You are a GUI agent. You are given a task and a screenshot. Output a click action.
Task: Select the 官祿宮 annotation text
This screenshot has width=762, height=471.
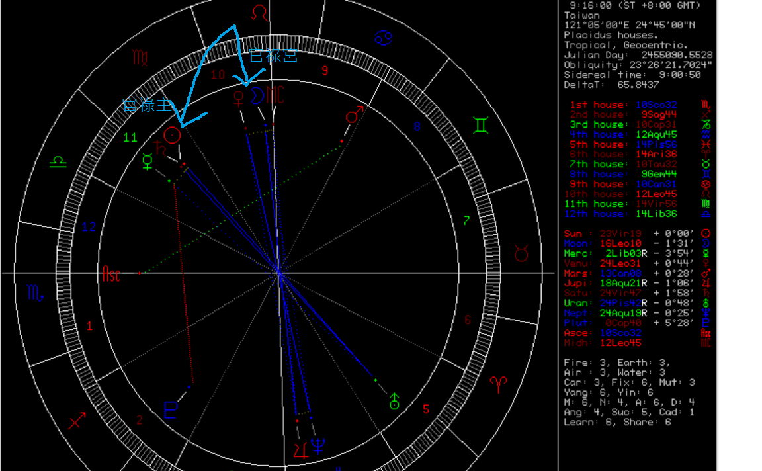tap(273, 56)
